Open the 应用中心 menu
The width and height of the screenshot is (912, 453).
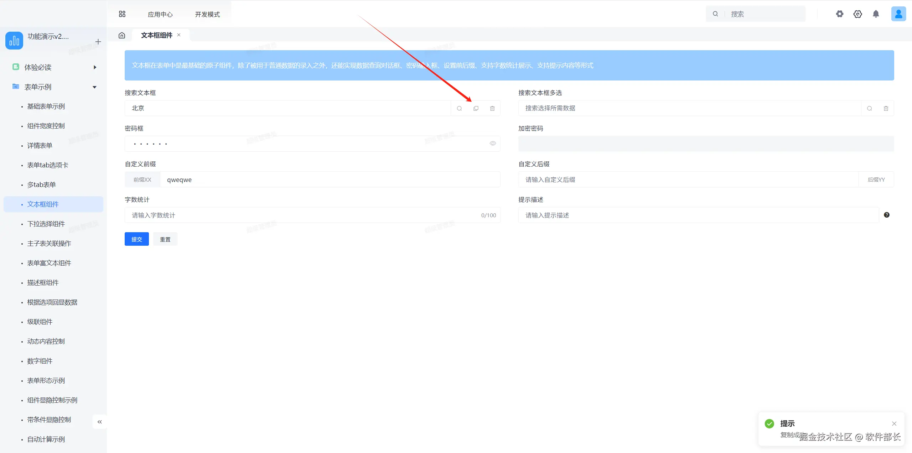click(x=160, y=14)
